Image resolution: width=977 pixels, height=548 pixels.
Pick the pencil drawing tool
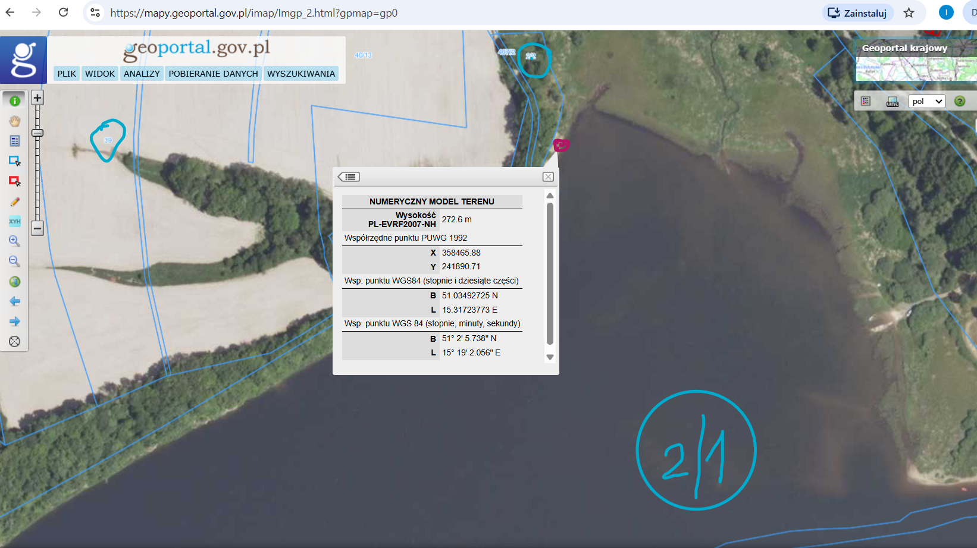tap(15, 201)
